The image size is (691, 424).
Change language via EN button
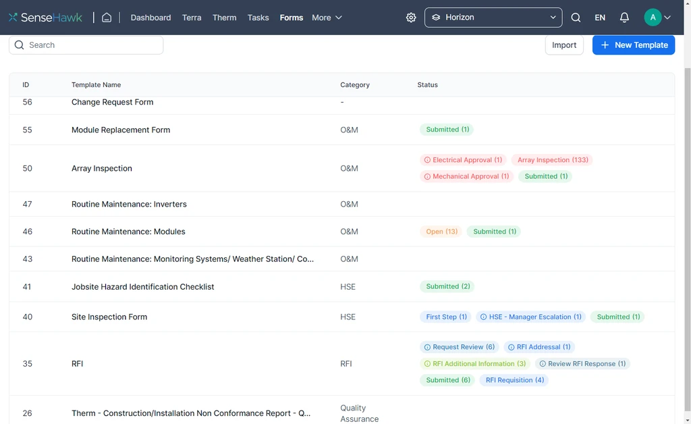tap(600, 18)
